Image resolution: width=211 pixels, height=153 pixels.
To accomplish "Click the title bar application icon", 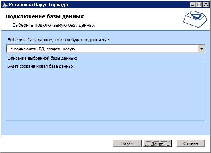I will (5, 5).
